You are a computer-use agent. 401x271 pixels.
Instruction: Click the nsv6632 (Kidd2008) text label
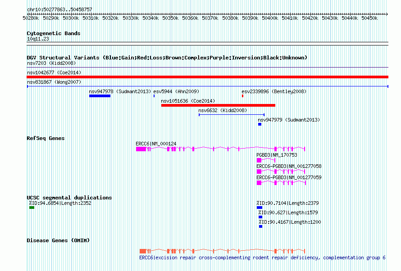223,110
